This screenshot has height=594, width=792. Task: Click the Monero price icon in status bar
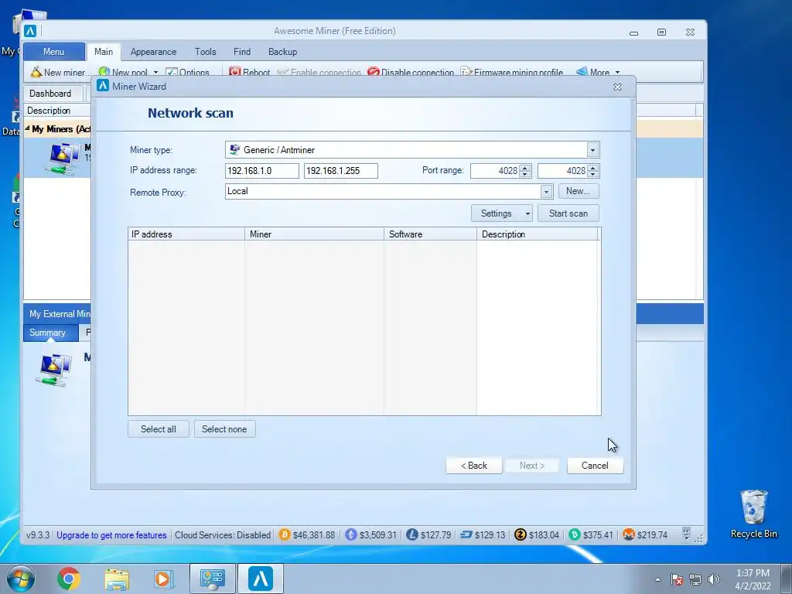click(x=628, y=534)
